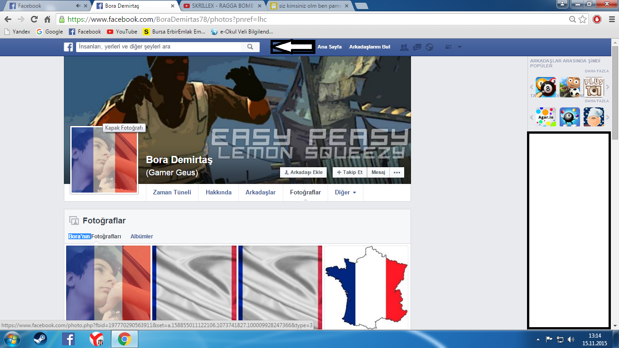This screenshot has height=348, width=619.
Task: Open Facebook messages icon
Action: 417,47
